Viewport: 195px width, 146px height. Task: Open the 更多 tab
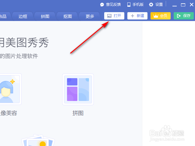tap(90, 16)
